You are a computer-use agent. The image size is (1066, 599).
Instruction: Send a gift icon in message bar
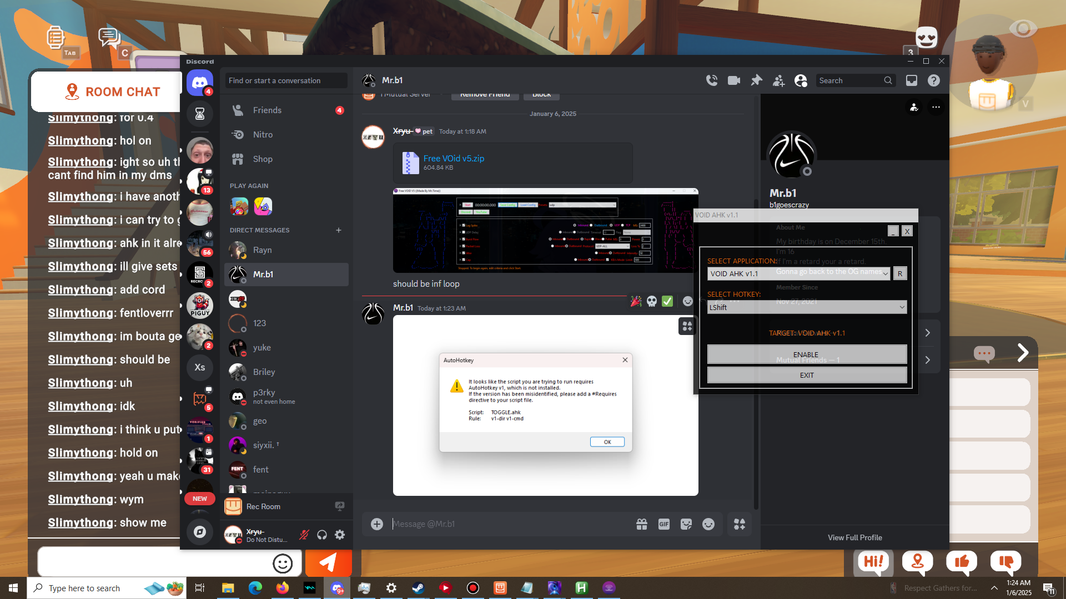coord(642,524)
